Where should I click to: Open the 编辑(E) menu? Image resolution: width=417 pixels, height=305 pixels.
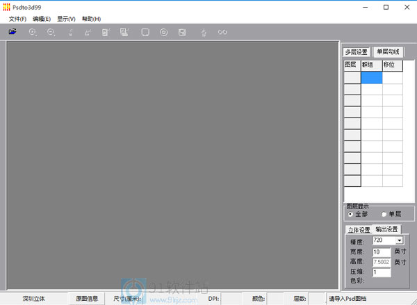(x=42, y=19)
